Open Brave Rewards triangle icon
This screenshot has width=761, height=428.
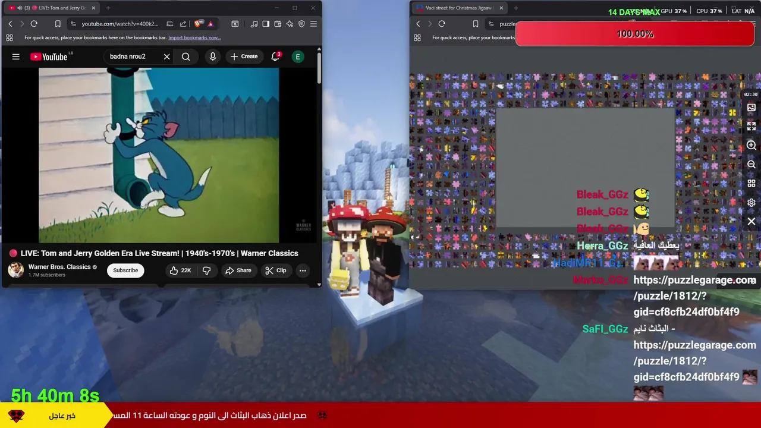pyautogui.click(x=210, y=24)
